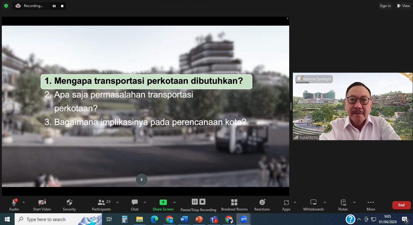Expand the Share Screen options arrow

(x=174, y=202)
